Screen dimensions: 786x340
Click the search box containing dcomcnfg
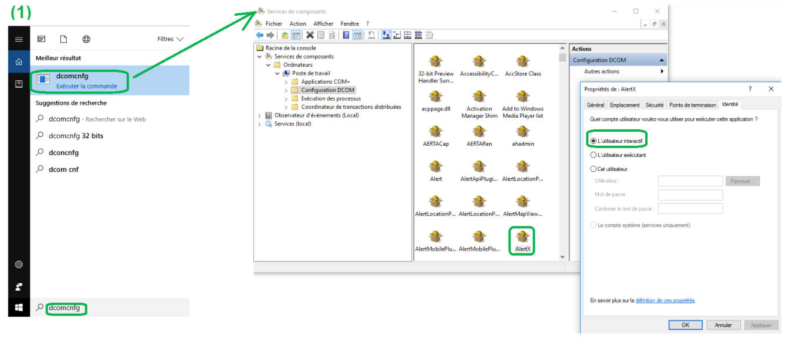pyautogui.click(x=111, y=308)
